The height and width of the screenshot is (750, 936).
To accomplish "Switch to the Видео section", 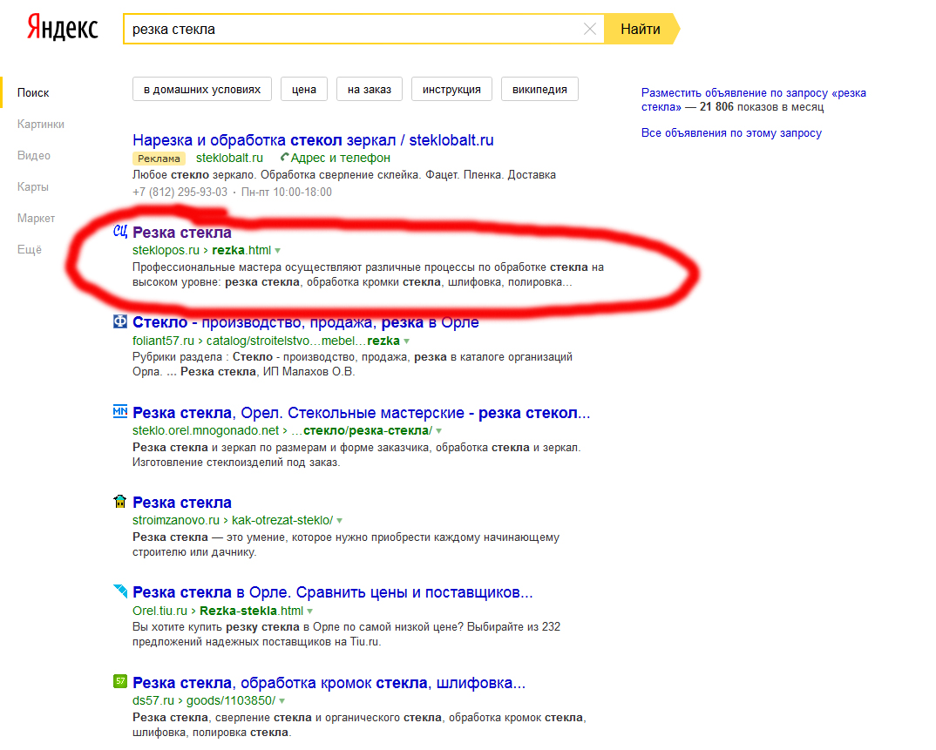I will click(33, 156).
